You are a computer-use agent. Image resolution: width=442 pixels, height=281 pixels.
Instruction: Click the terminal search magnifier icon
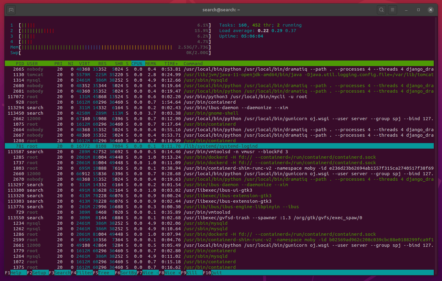[x=382, y=10]
